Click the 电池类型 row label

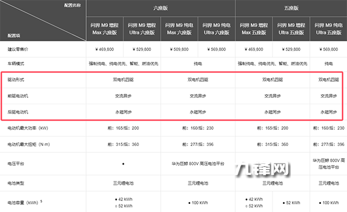tap(16, 183)
